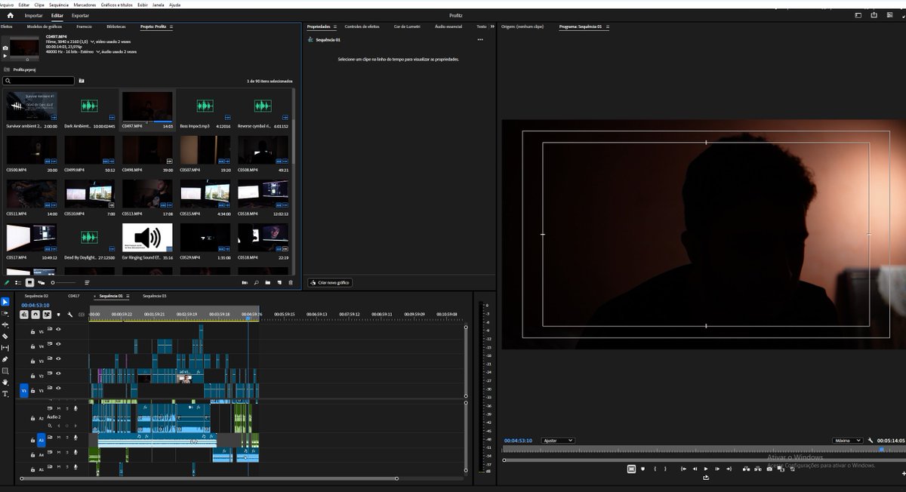The width and height of the screenshot is (906, 492).
Task: Open the Controles de efeitos tab
Action: click(362, 26)
